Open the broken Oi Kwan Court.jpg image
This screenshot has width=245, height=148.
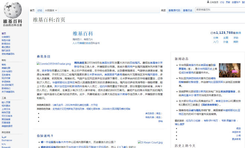tap(150, 142)
